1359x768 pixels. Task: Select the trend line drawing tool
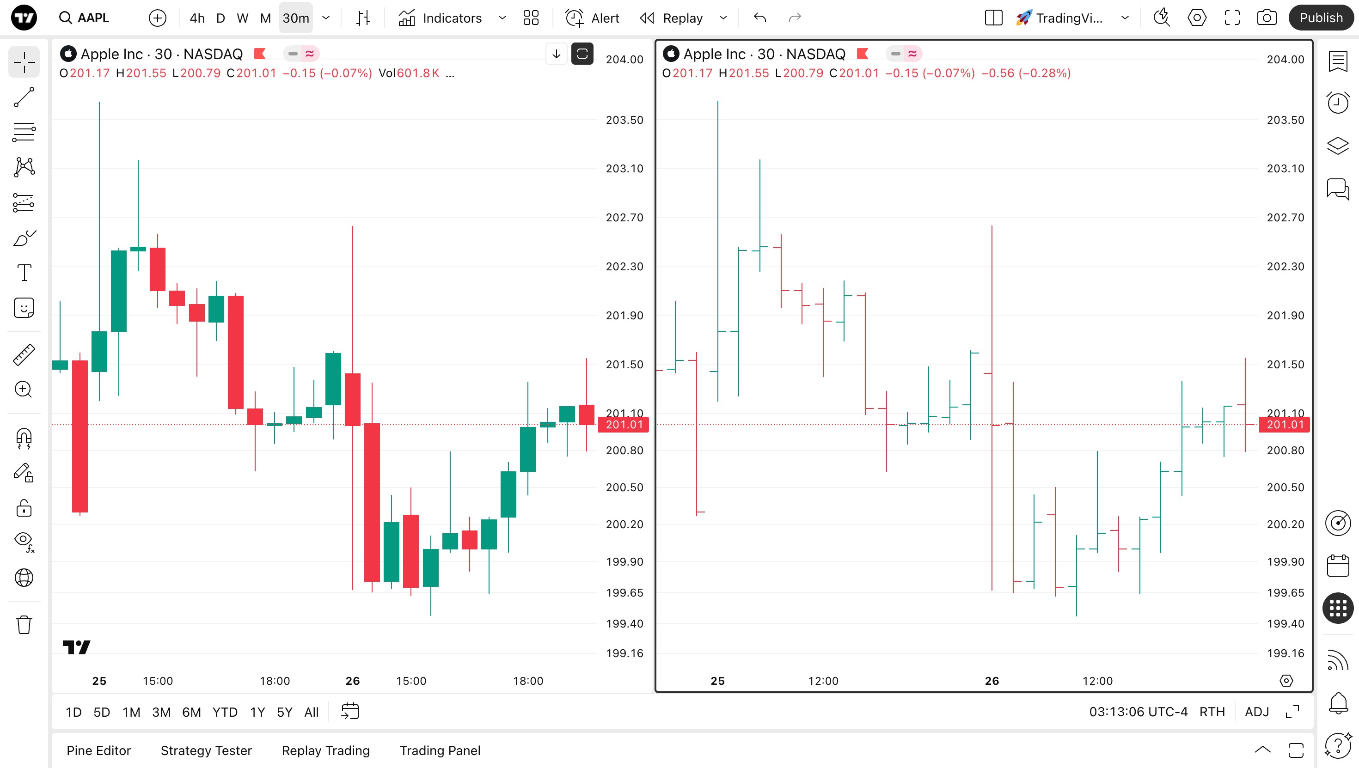click(x=24, y=97)
